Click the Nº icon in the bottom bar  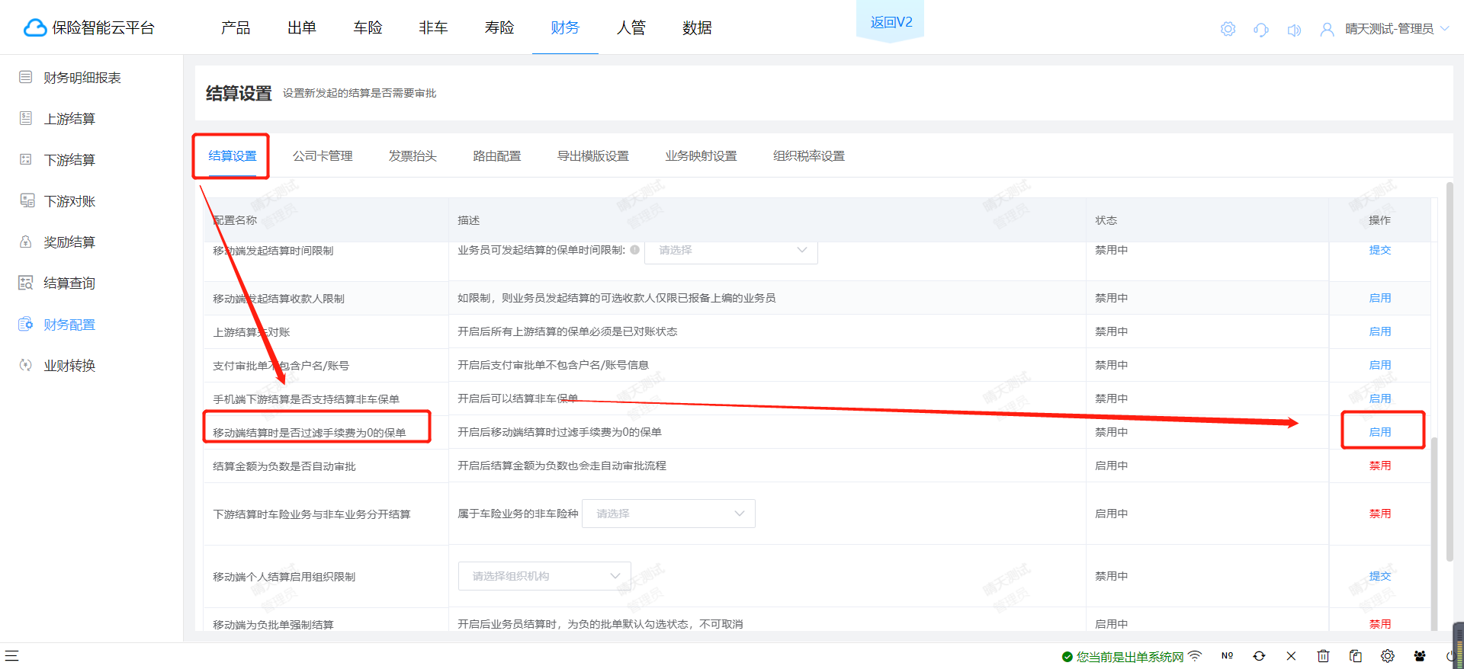click(1227, 655)
